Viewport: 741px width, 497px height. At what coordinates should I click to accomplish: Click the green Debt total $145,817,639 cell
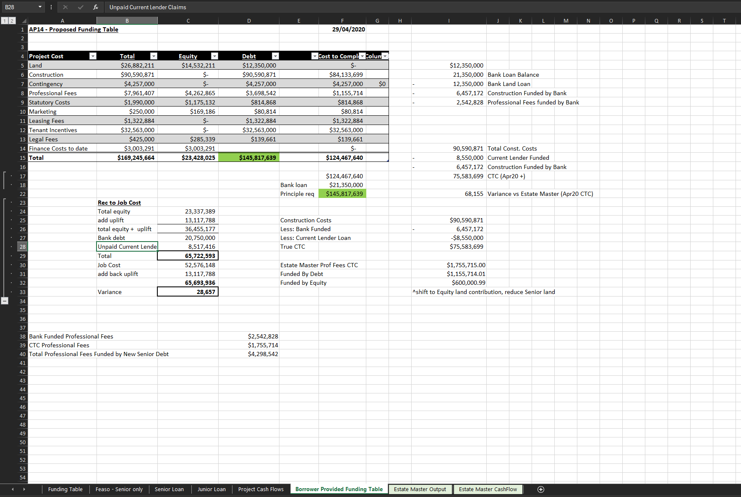point(249,158)
